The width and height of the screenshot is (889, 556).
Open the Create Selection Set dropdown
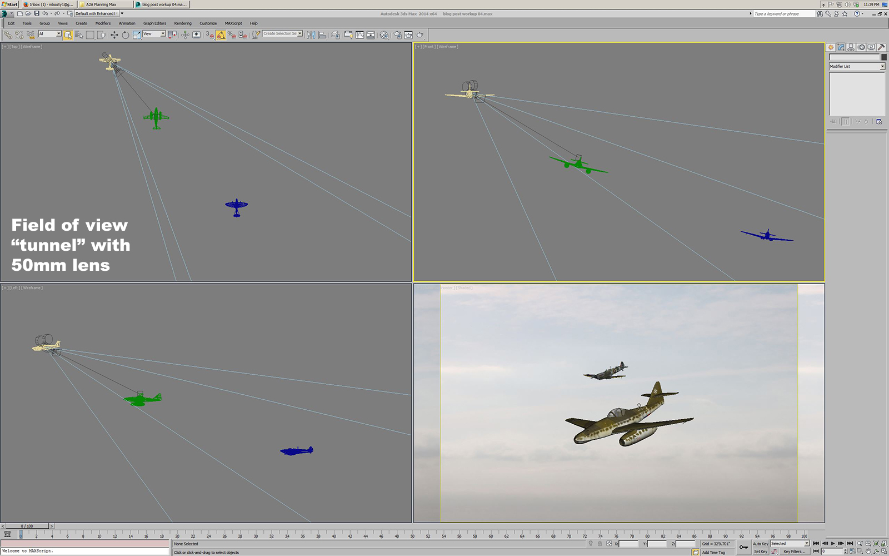tap(300, 34)
